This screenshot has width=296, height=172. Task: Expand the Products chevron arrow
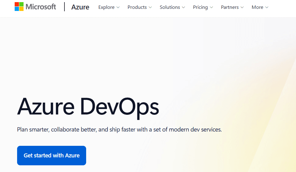tap(150, 7)
